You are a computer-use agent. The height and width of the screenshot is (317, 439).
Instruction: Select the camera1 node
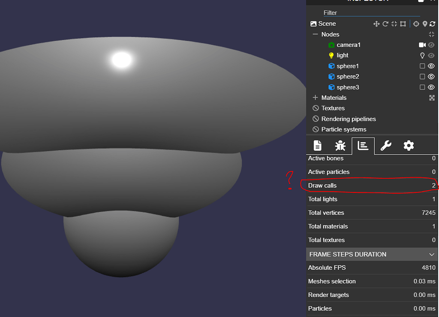(348, 45)
